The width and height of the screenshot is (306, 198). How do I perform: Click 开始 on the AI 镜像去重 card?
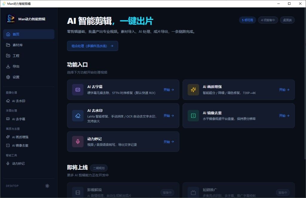(x=284, y=116)
